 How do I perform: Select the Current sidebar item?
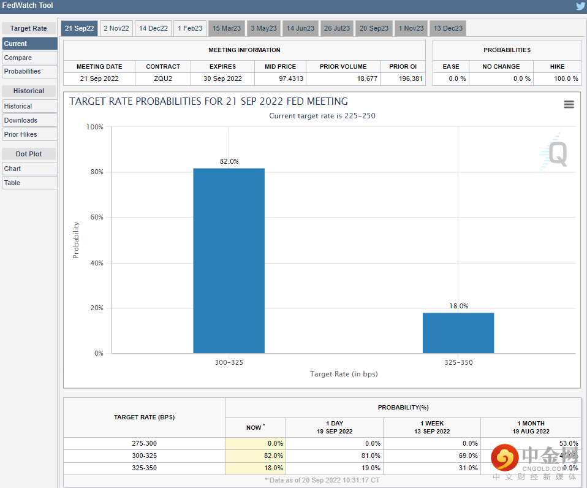click(x=16, y=44)
